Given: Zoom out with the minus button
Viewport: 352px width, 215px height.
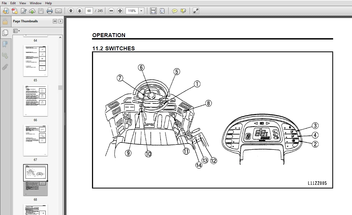Looking at the screenshot, I should pyautogui.click(x=111, y=11).
